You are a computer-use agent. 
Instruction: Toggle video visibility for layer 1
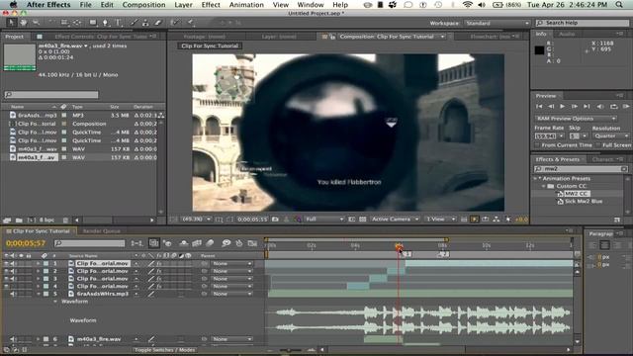(6, 263)
